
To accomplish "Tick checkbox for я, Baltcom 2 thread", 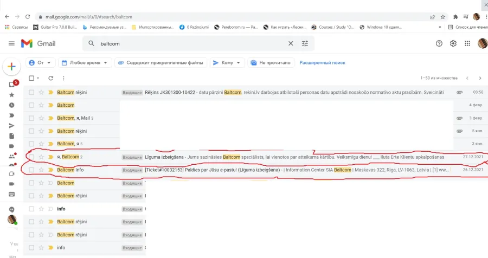I will click(x=31, y=157).
